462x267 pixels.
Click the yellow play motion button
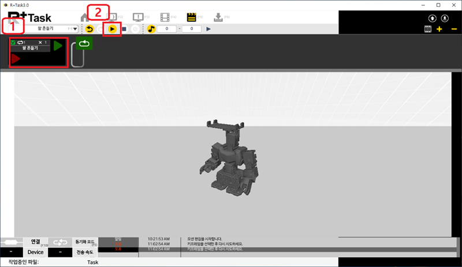(x=112, y=29)
